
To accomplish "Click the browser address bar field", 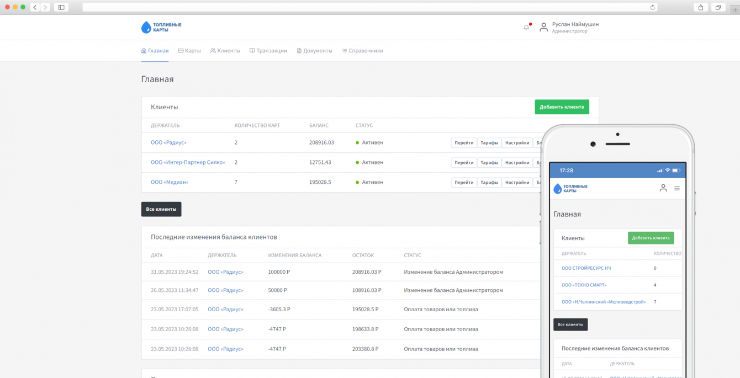I will 364,7.
